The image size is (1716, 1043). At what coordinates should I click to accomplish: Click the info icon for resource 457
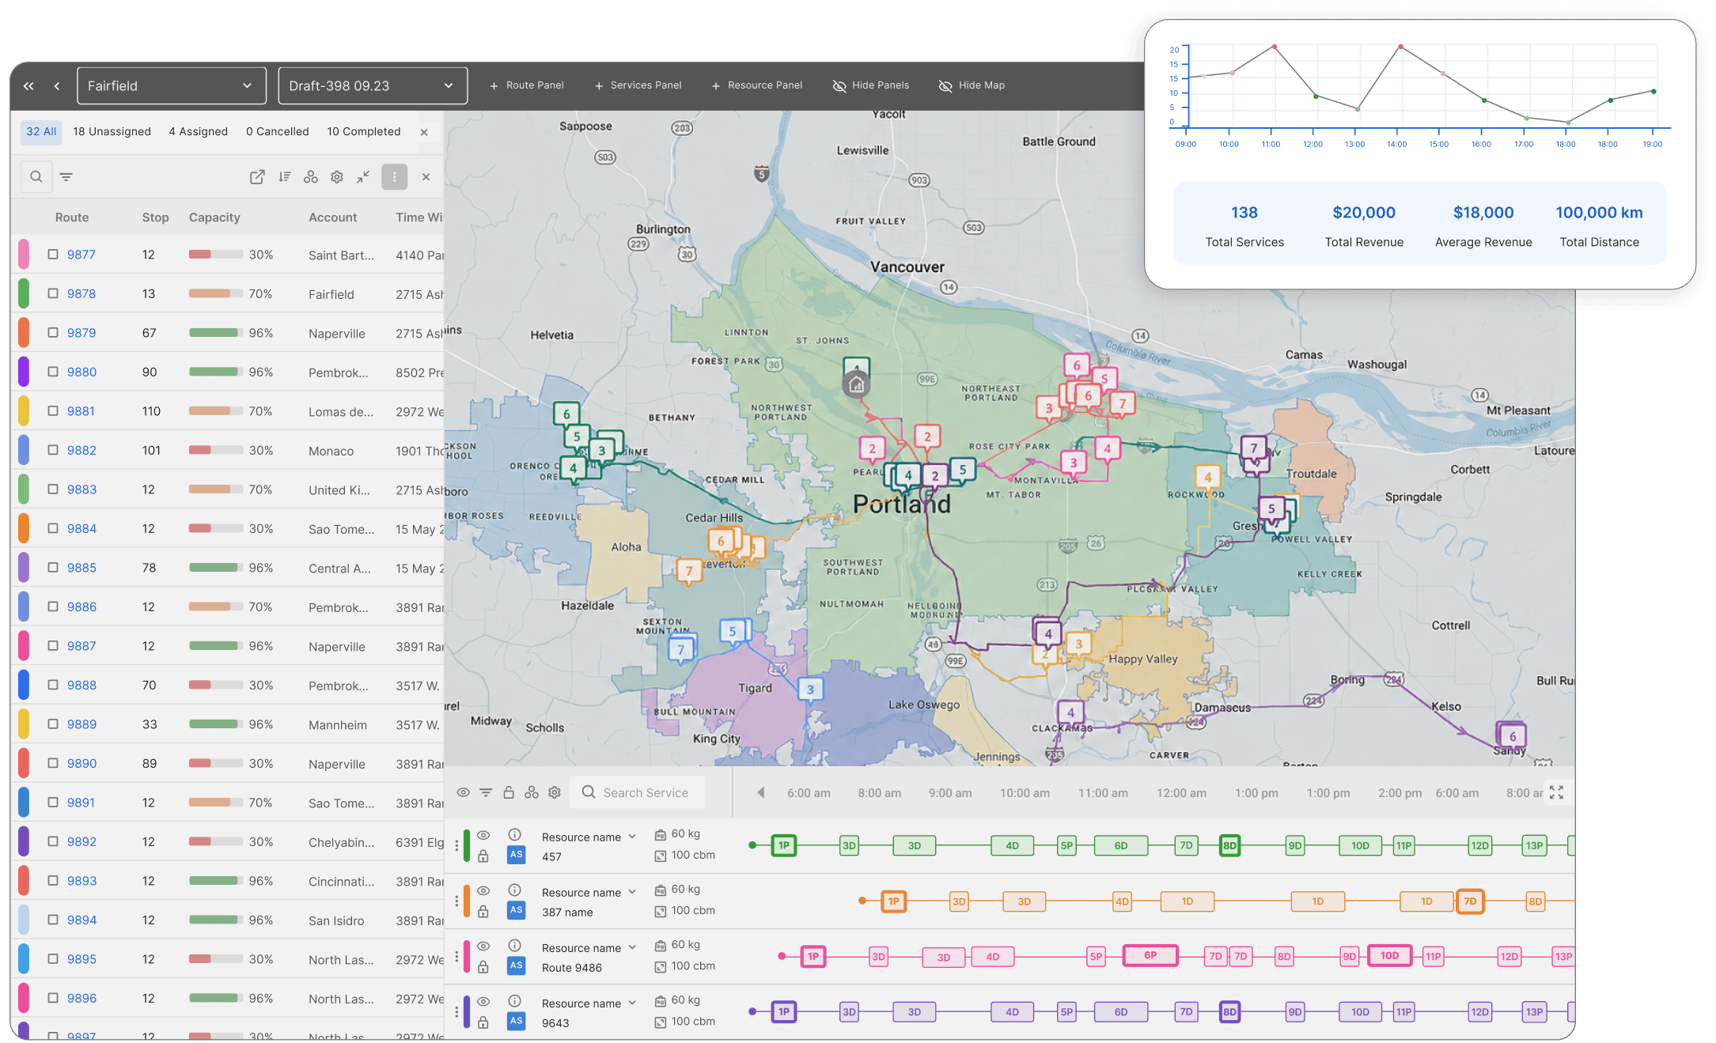(514, 835)
